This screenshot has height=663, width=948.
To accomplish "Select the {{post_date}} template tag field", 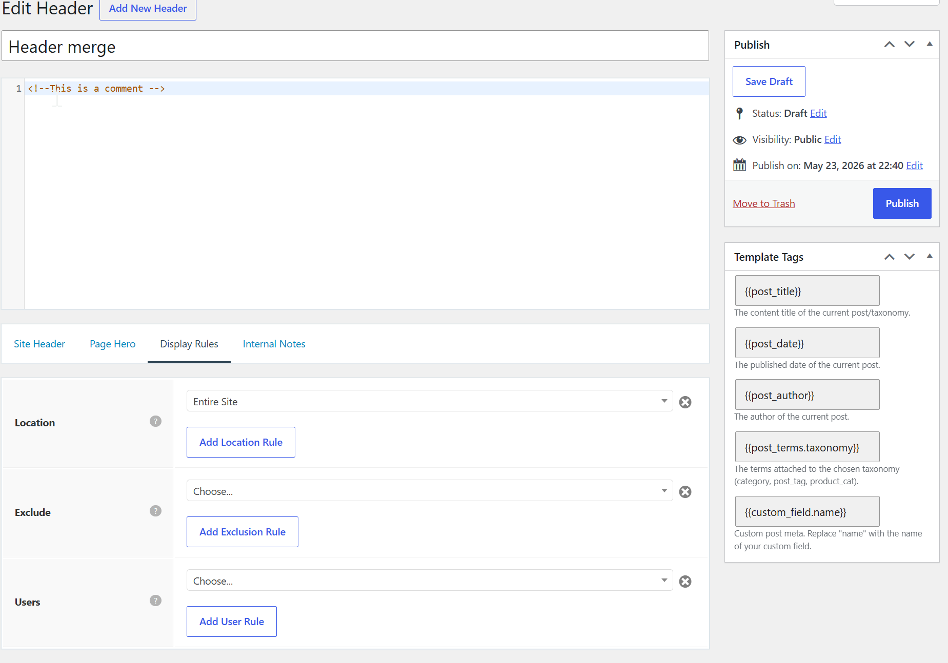I will tap(808, 343).
